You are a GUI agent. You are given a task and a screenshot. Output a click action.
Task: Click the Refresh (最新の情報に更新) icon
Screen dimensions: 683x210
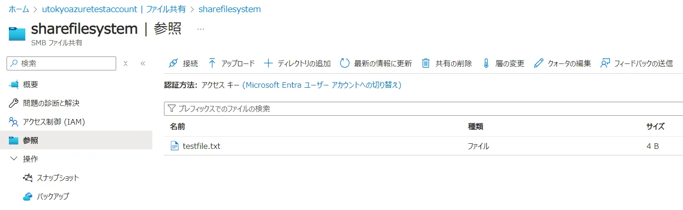coord(345,63)
